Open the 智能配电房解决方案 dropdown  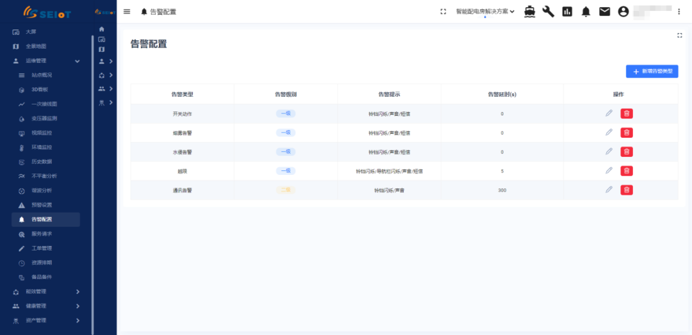pyautogui.click(x=485, y=12)
